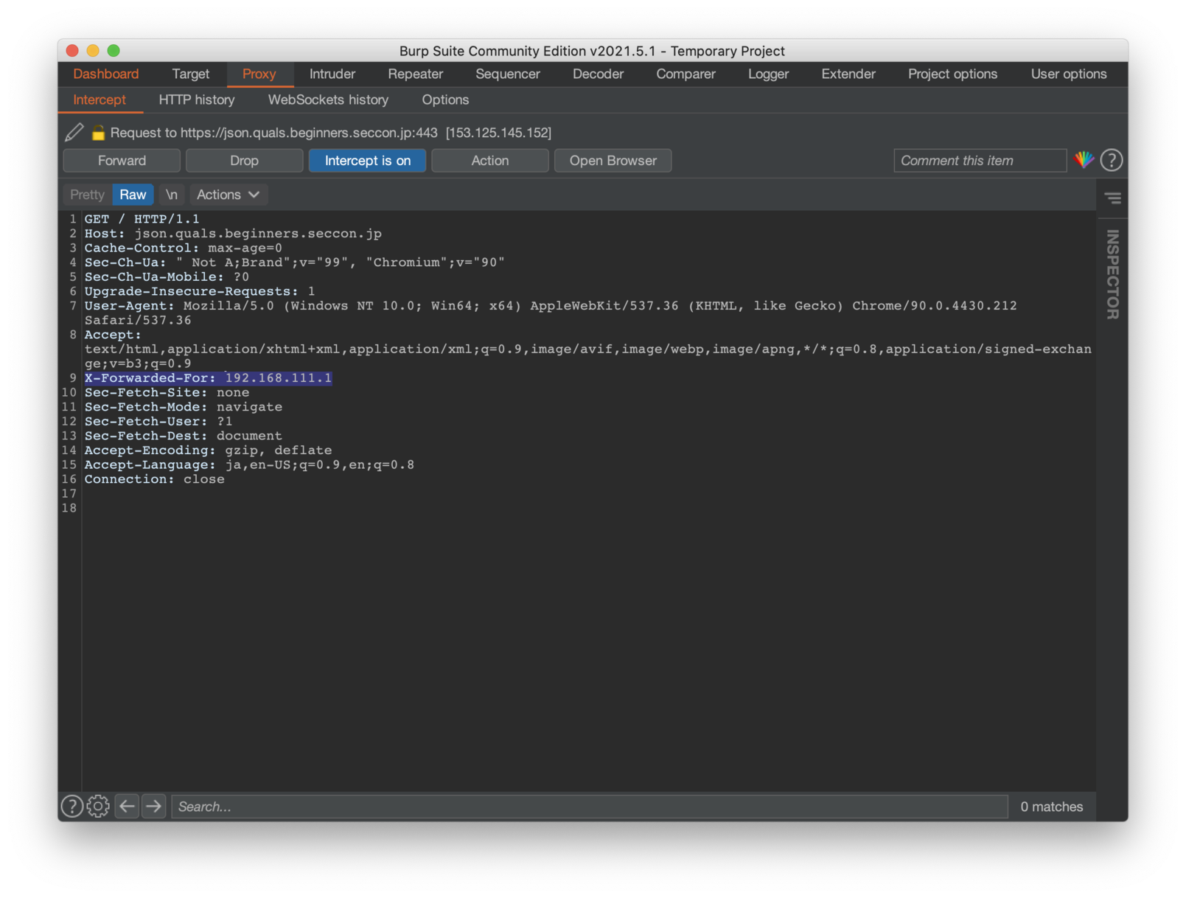Image resolution: width=1186 pixels, height=898 pixels.
Task: Toggle the Intercept is on button
Action: coord(367,161)
